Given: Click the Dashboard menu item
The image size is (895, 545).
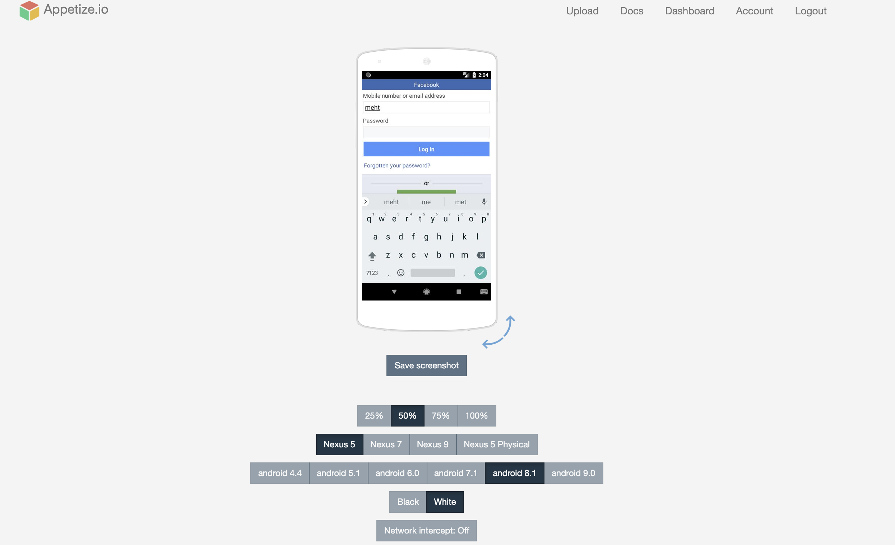Looking at the screenshot, I should pyautogui.click(x=690, y=10).
